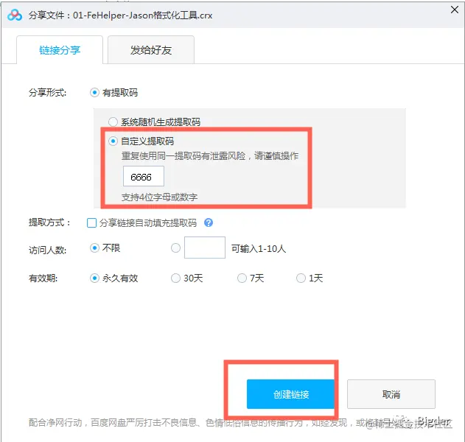
Task: Switch to the 链接分享 tab
Action: (x=60, y=50)
